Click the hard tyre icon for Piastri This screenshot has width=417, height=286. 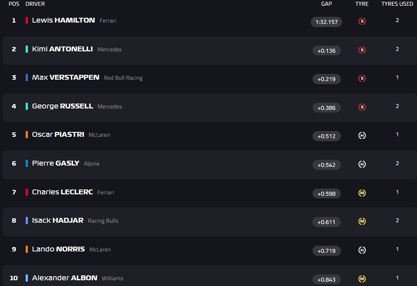coord(362,136)
